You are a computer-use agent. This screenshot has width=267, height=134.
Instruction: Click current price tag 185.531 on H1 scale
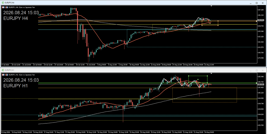coord(261,84)
